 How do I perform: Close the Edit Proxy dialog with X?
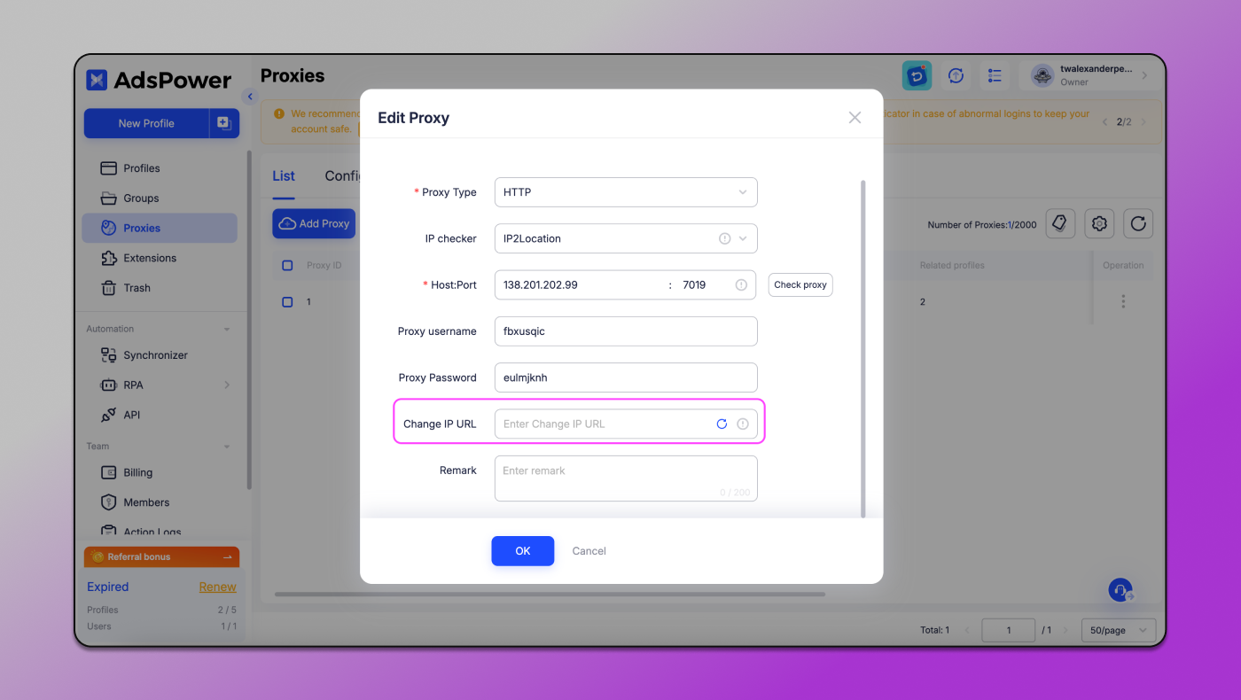855,118
